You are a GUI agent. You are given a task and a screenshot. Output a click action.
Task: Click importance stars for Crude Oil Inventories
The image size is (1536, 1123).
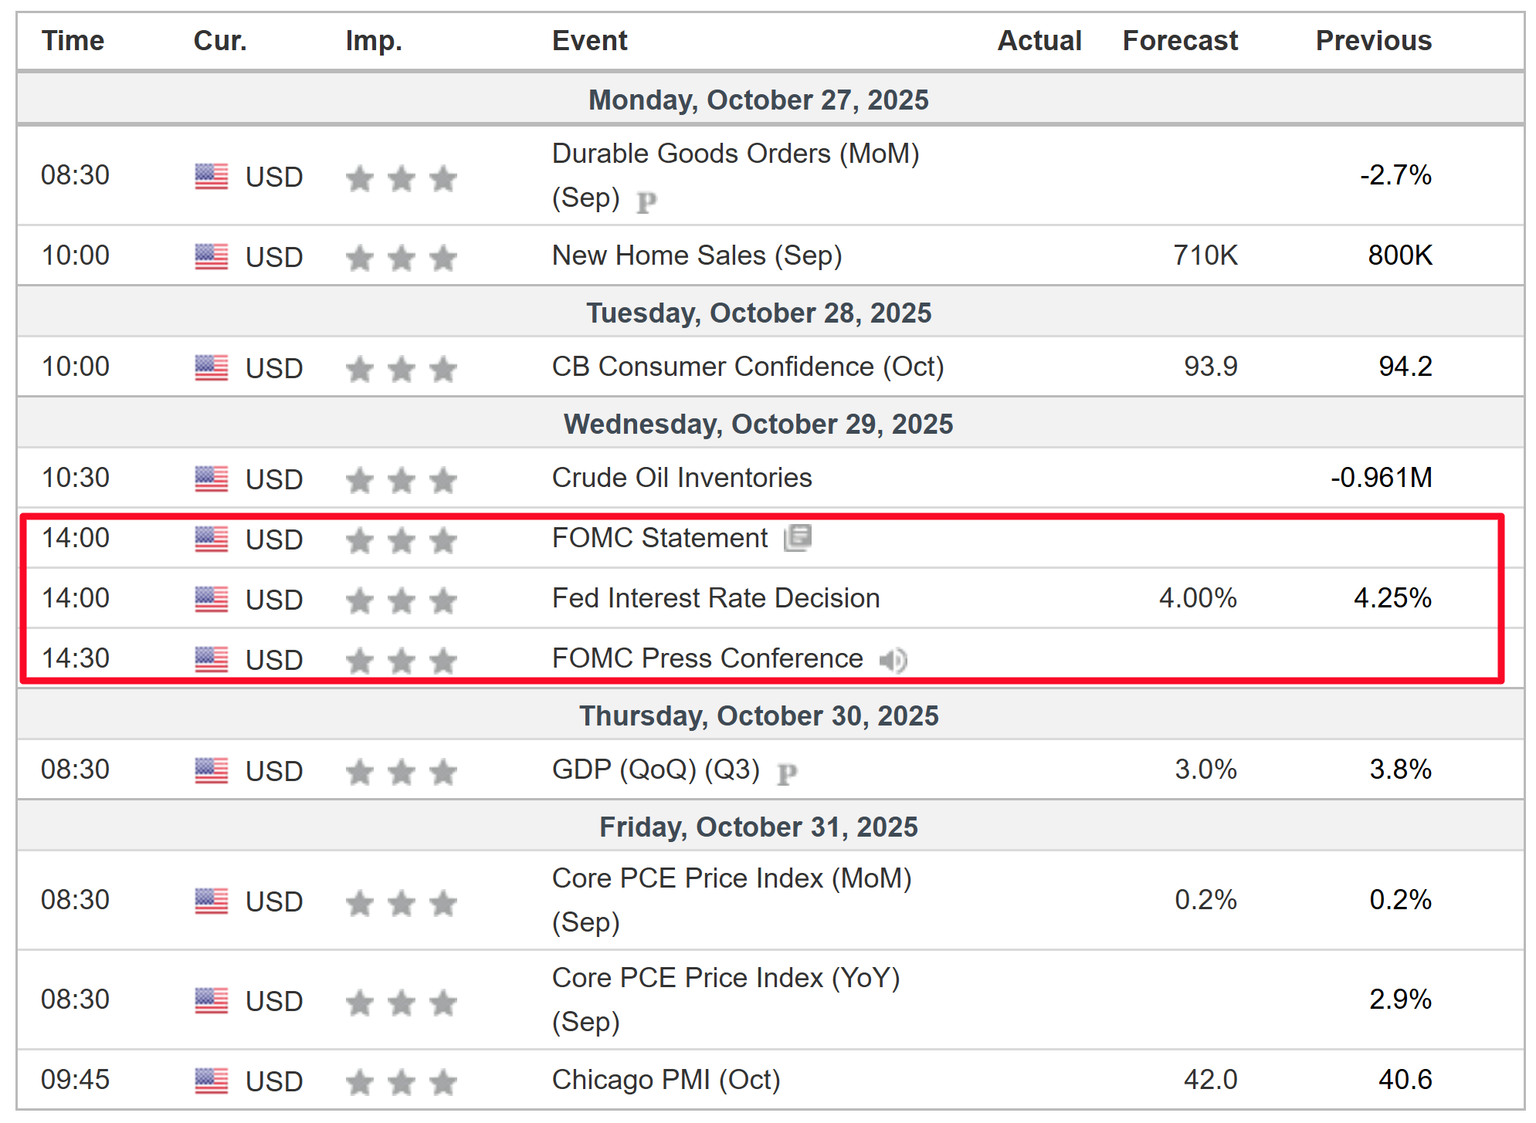401,480
